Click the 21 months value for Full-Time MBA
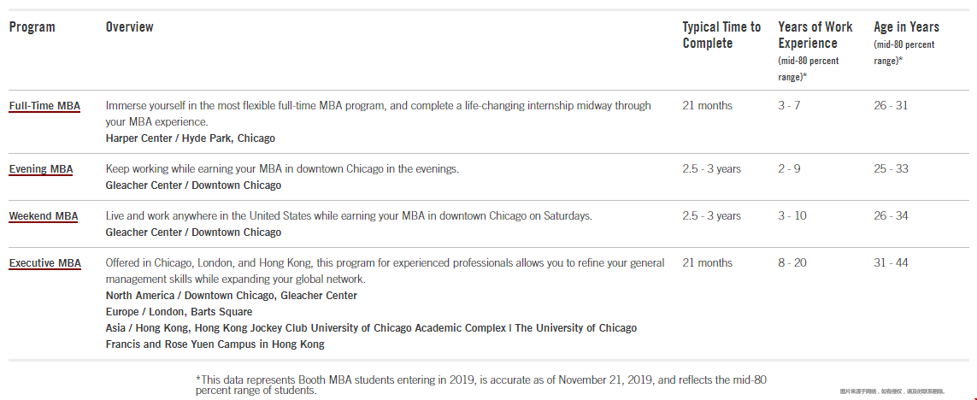The height and width of the screenshot is (400, 977). tap(707, 105)
